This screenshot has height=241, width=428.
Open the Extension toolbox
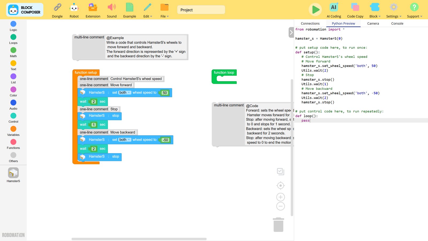(93, 11)
